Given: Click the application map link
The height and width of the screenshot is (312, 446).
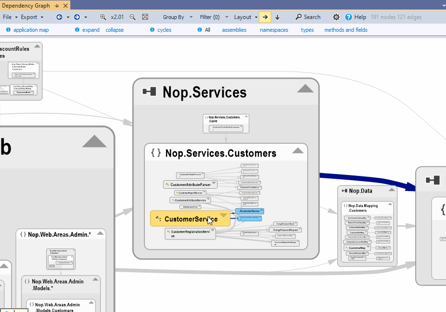Looking at the screenshot, I should click(x=31, y=30).
